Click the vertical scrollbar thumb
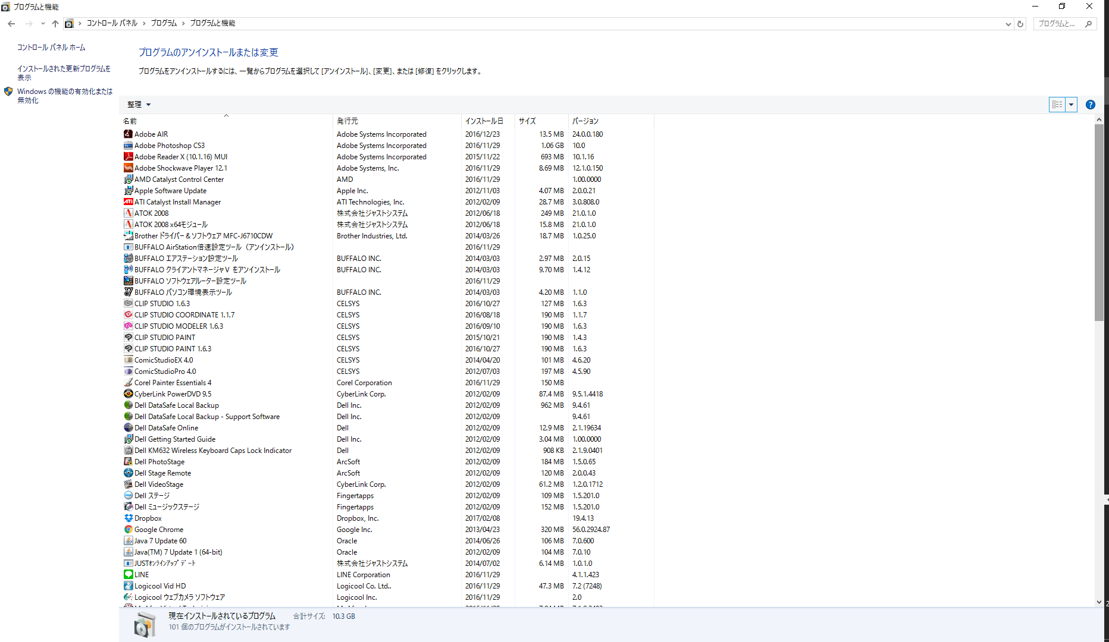The width and height of the screenshot is (1109, 642). click(x=1099, y=223)
